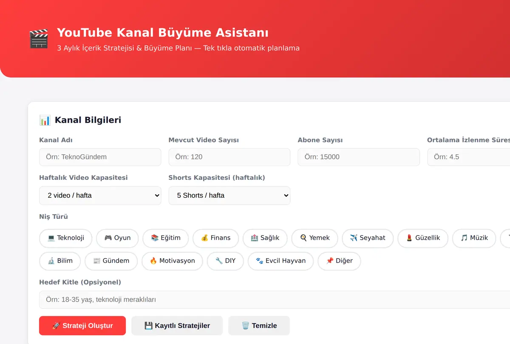Open the Haftalık Video Kapasitesi dropdown
Screen dimensions: 510x344
(x=100, y=196)
